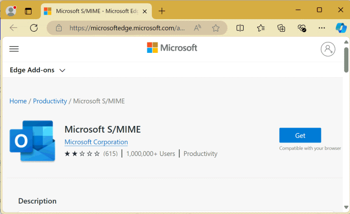
Task: Expand the Edge Add-ons dropdown chevron
Action: click(x=62, y=70)
